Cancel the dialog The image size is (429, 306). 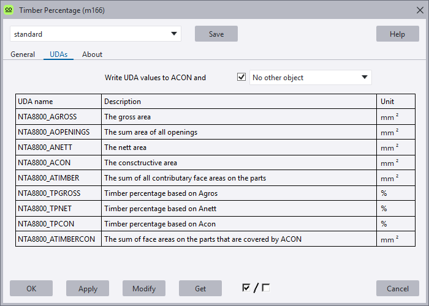pyautogui.click(x=397, y=289)
